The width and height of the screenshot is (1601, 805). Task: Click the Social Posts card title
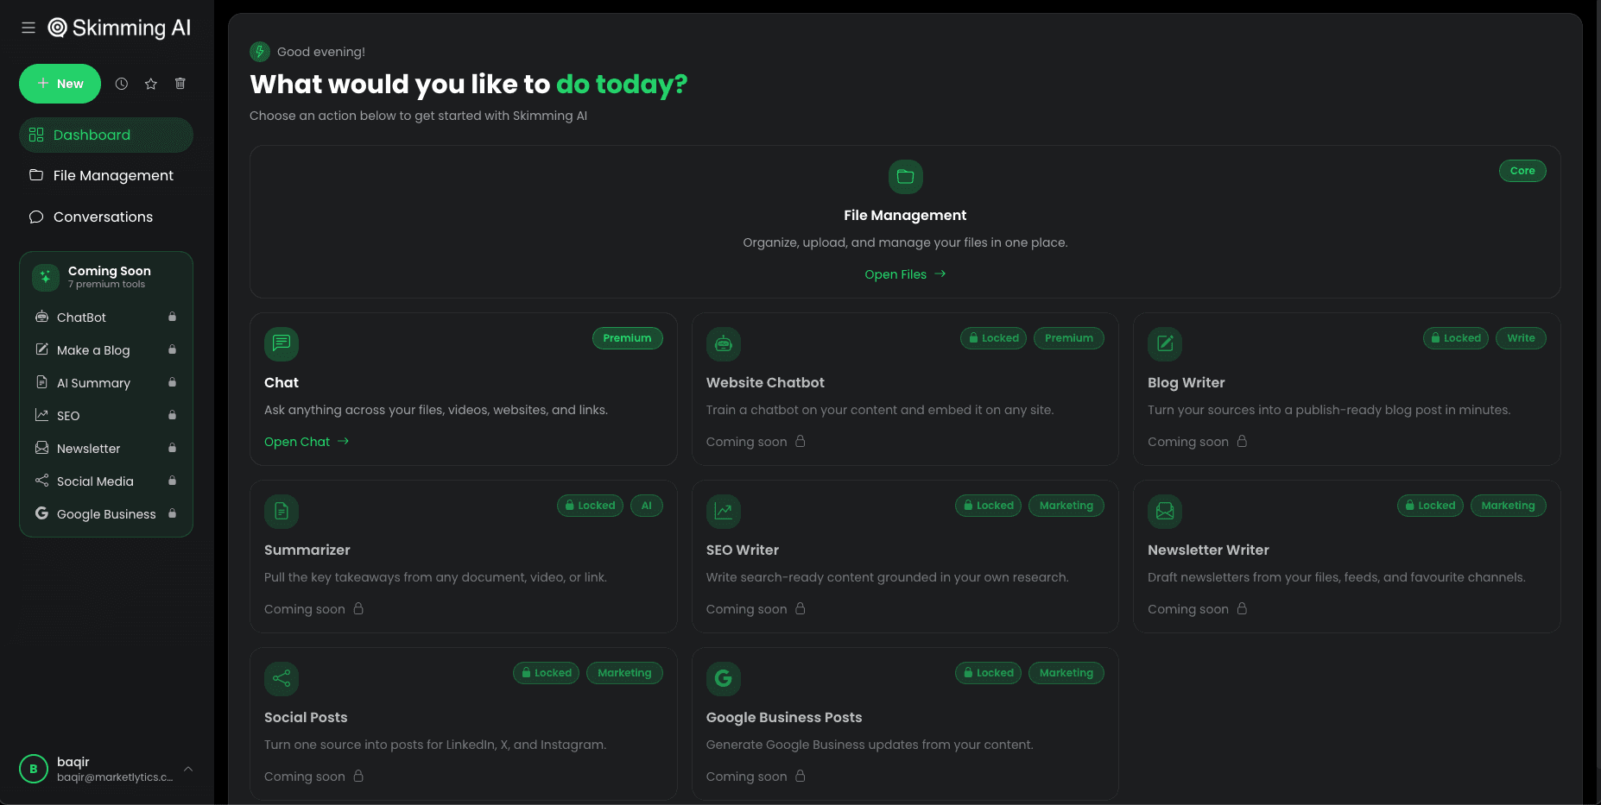point(306,717)
